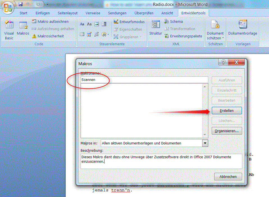Image resolution: width=269 pixels, height=197 pixels.
Task: Open Erweiterungspakete in XML group
Action: click(183, 36)
